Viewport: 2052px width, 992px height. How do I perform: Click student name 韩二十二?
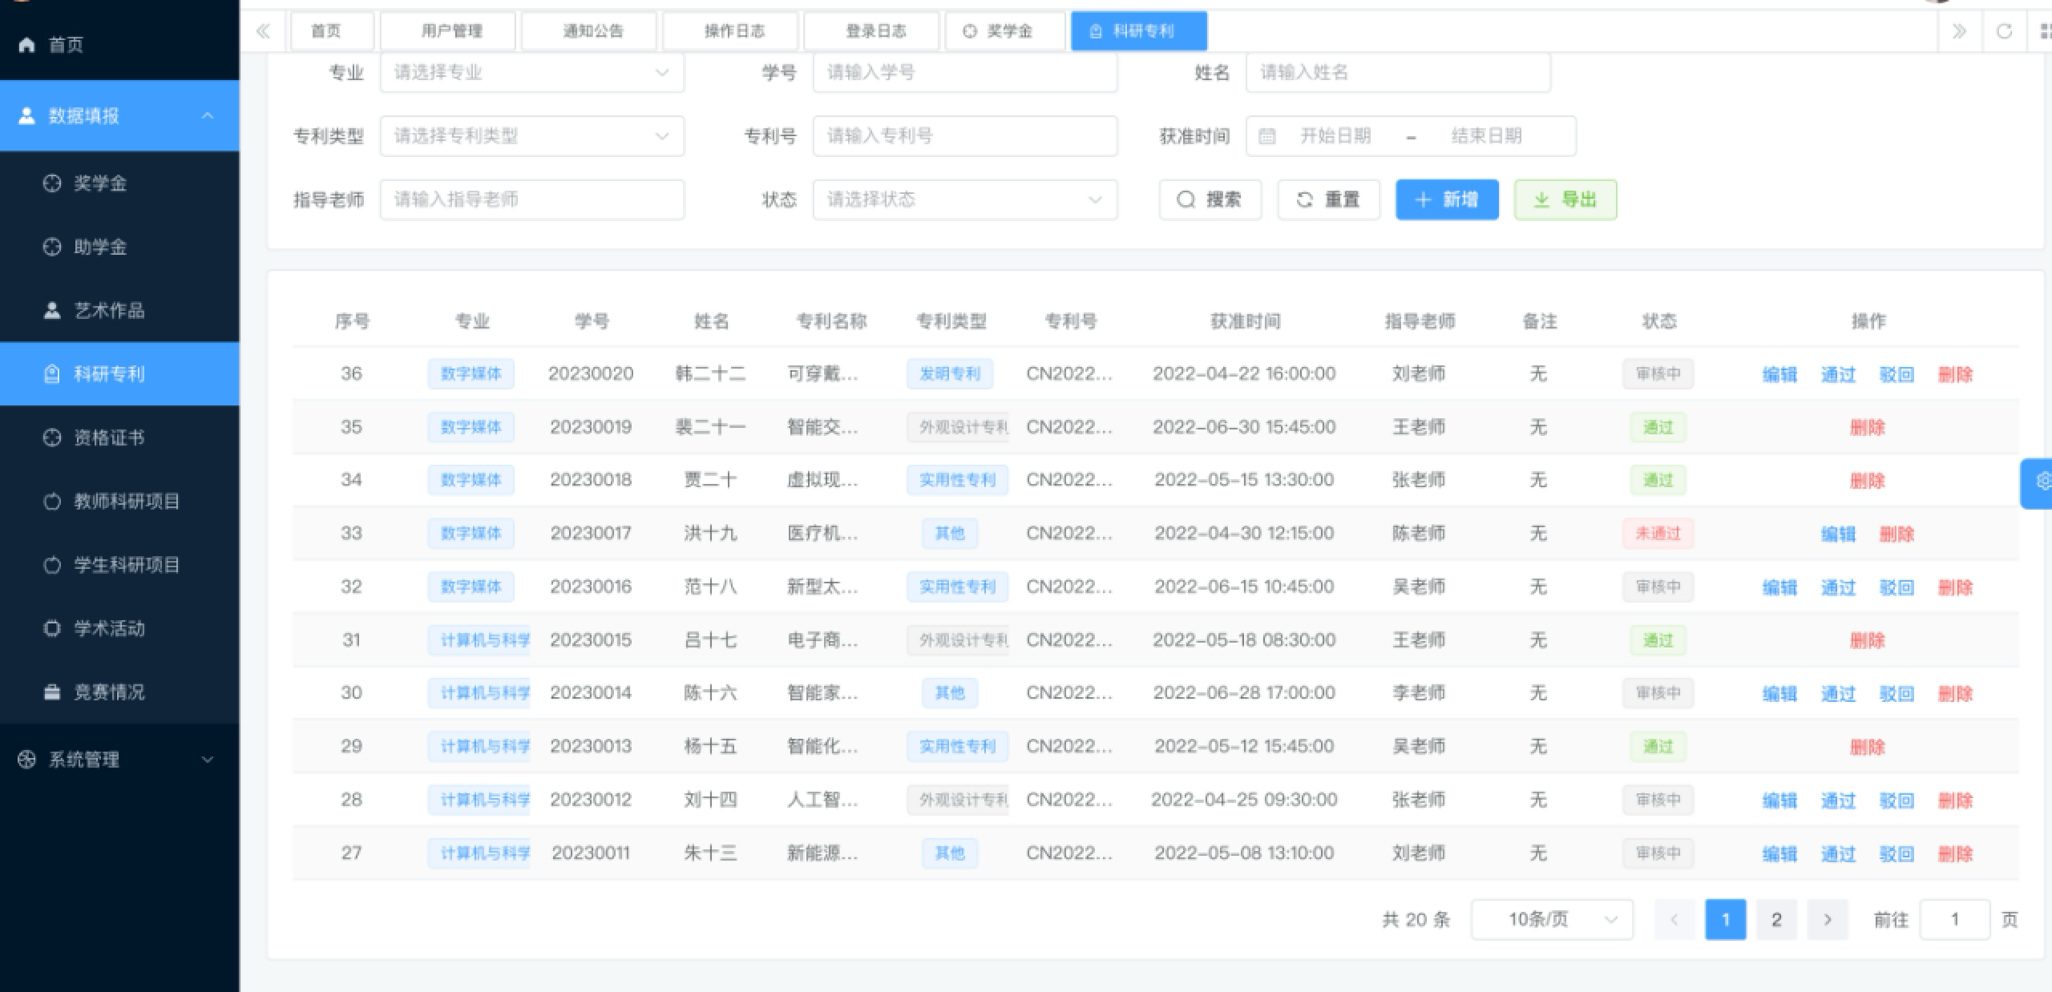tap(710, 374)
